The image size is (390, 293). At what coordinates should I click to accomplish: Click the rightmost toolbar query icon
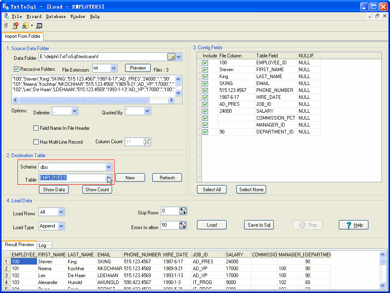(39, 26)
